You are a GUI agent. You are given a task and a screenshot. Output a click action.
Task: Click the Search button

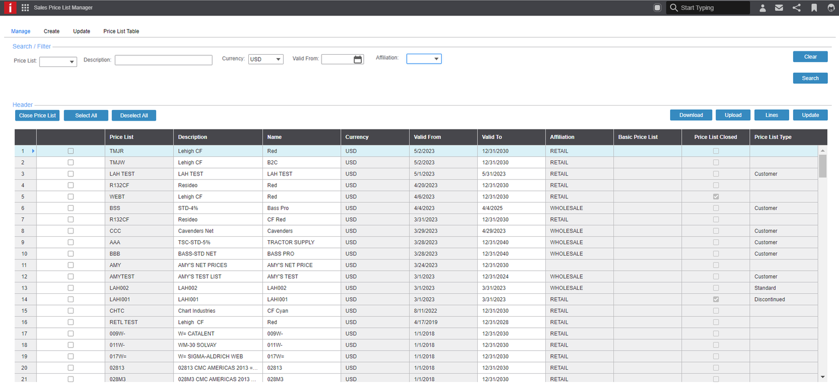point(810,78)
